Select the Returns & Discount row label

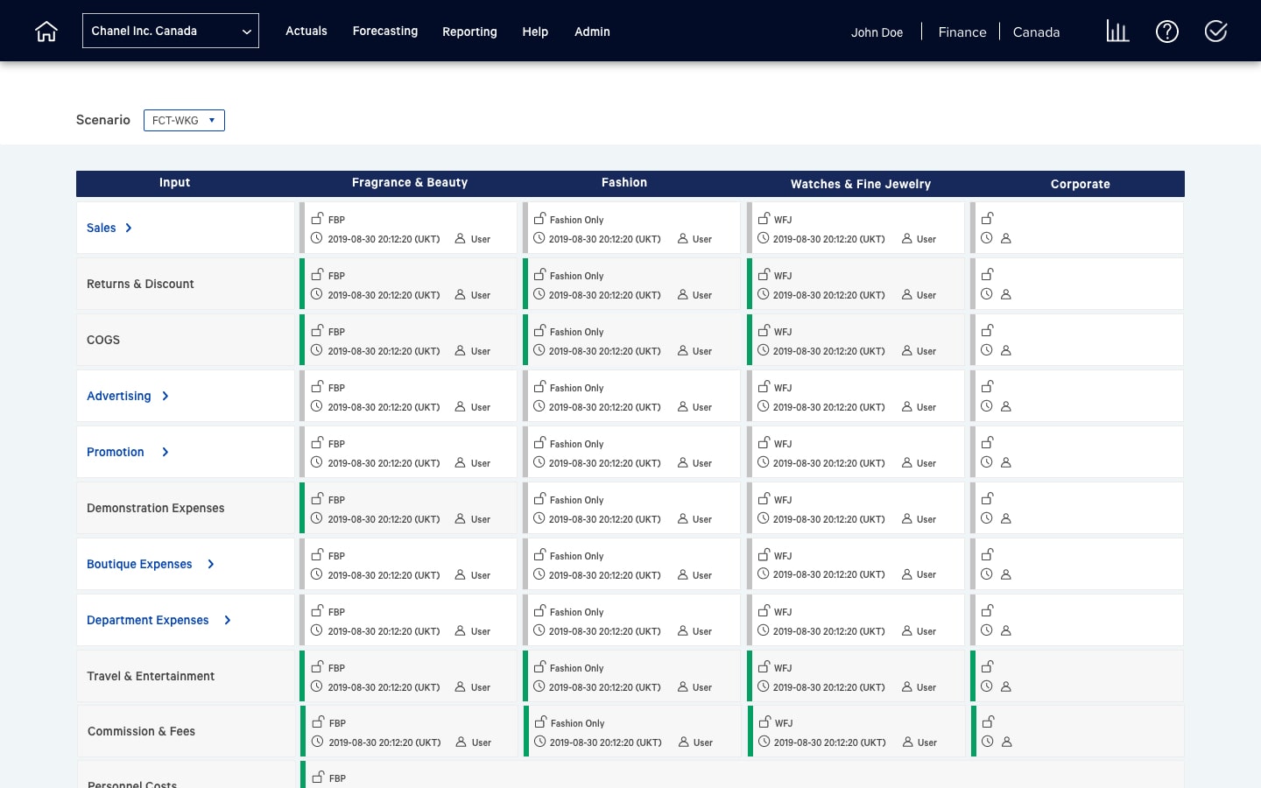coord(140,284)
